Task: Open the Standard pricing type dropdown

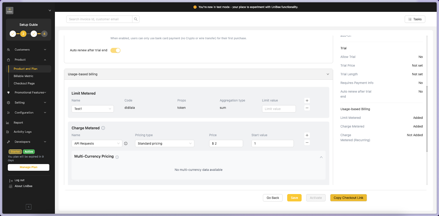Action: click(x=165, y=143)
